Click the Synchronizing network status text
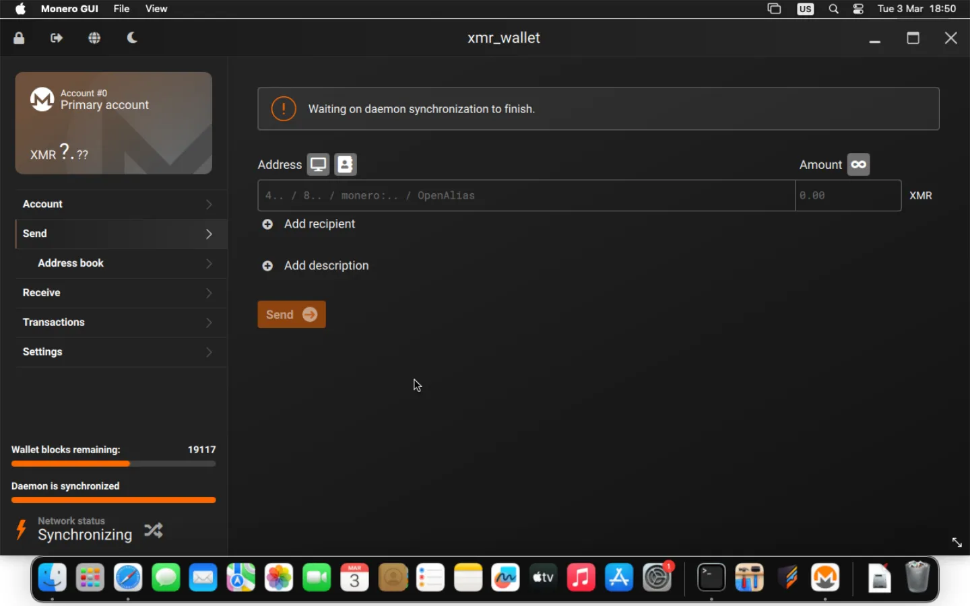Screen dimensions: 970x606 click(x=85, y=535)
